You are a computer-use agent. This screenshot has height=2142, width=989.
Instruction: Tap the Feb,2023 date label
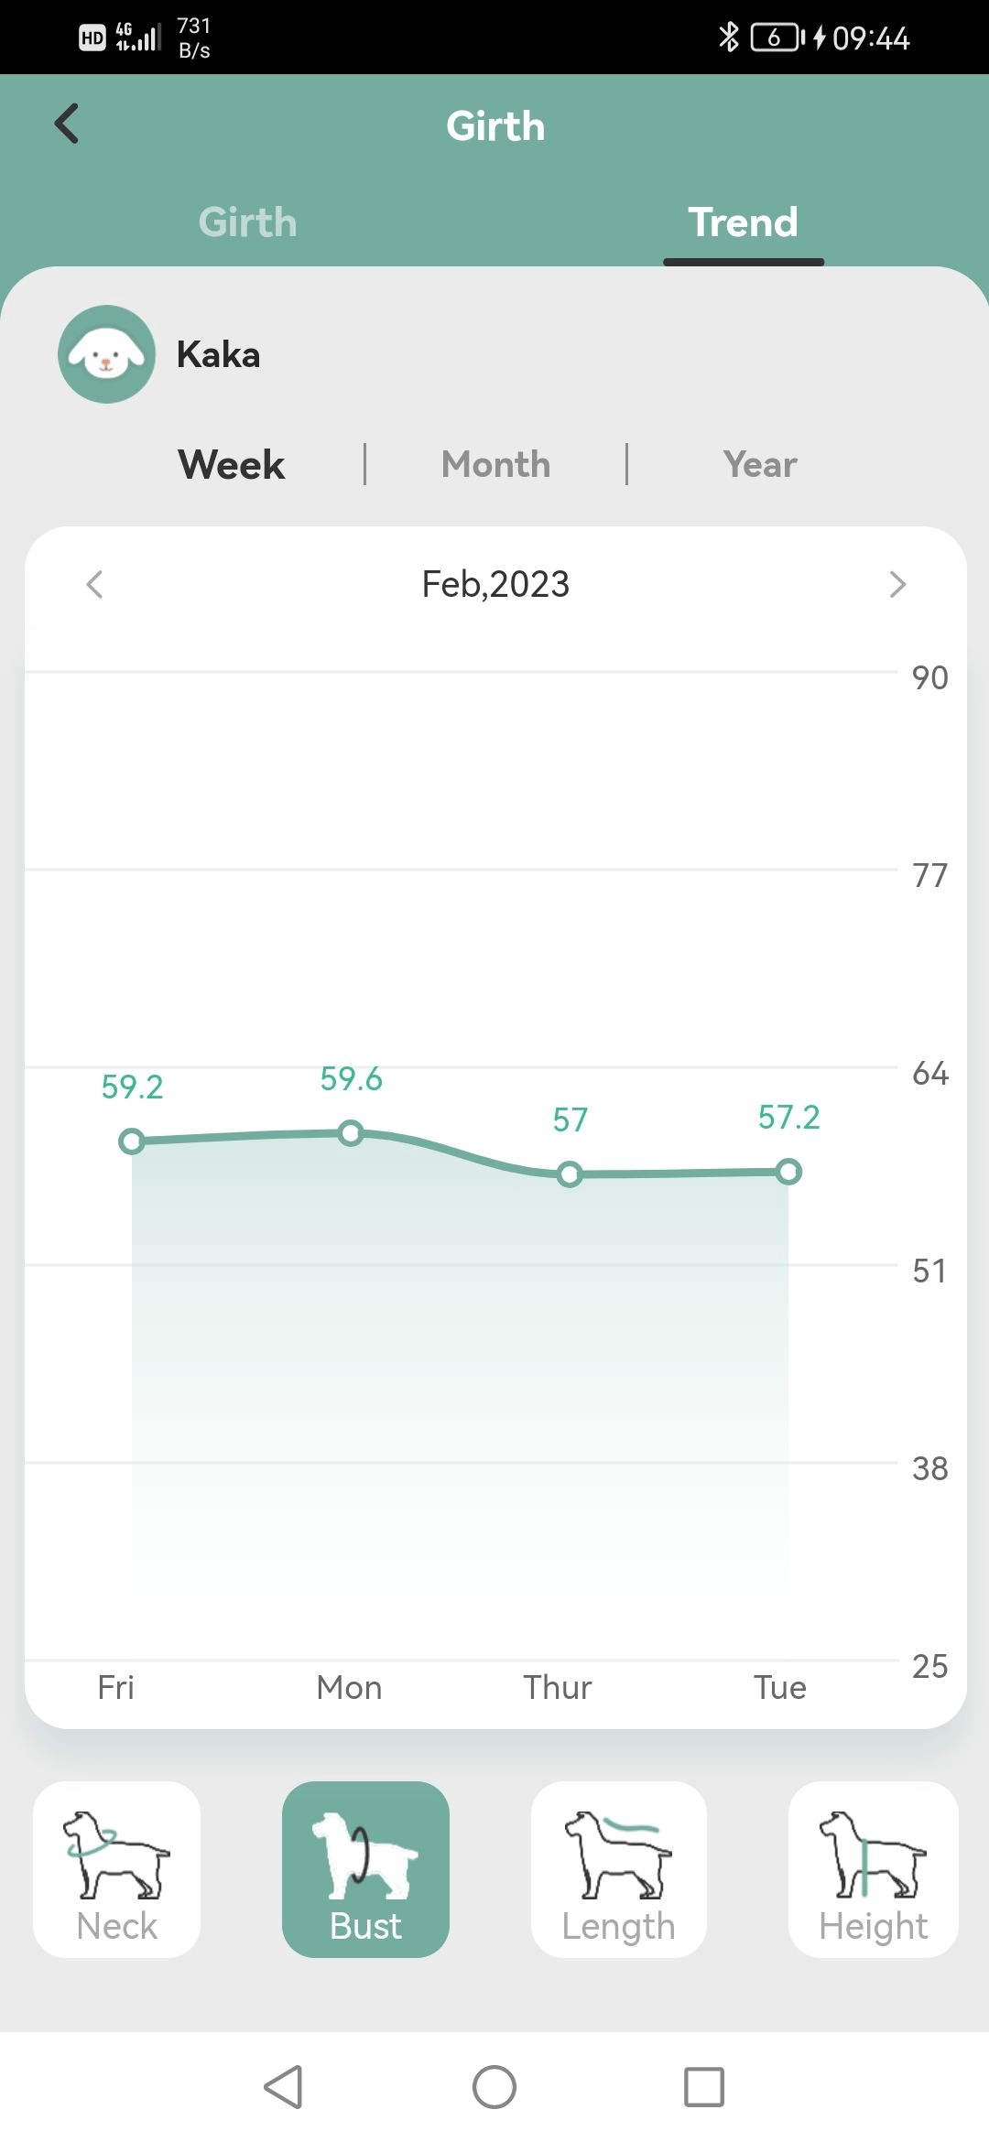tap(495, 584)
